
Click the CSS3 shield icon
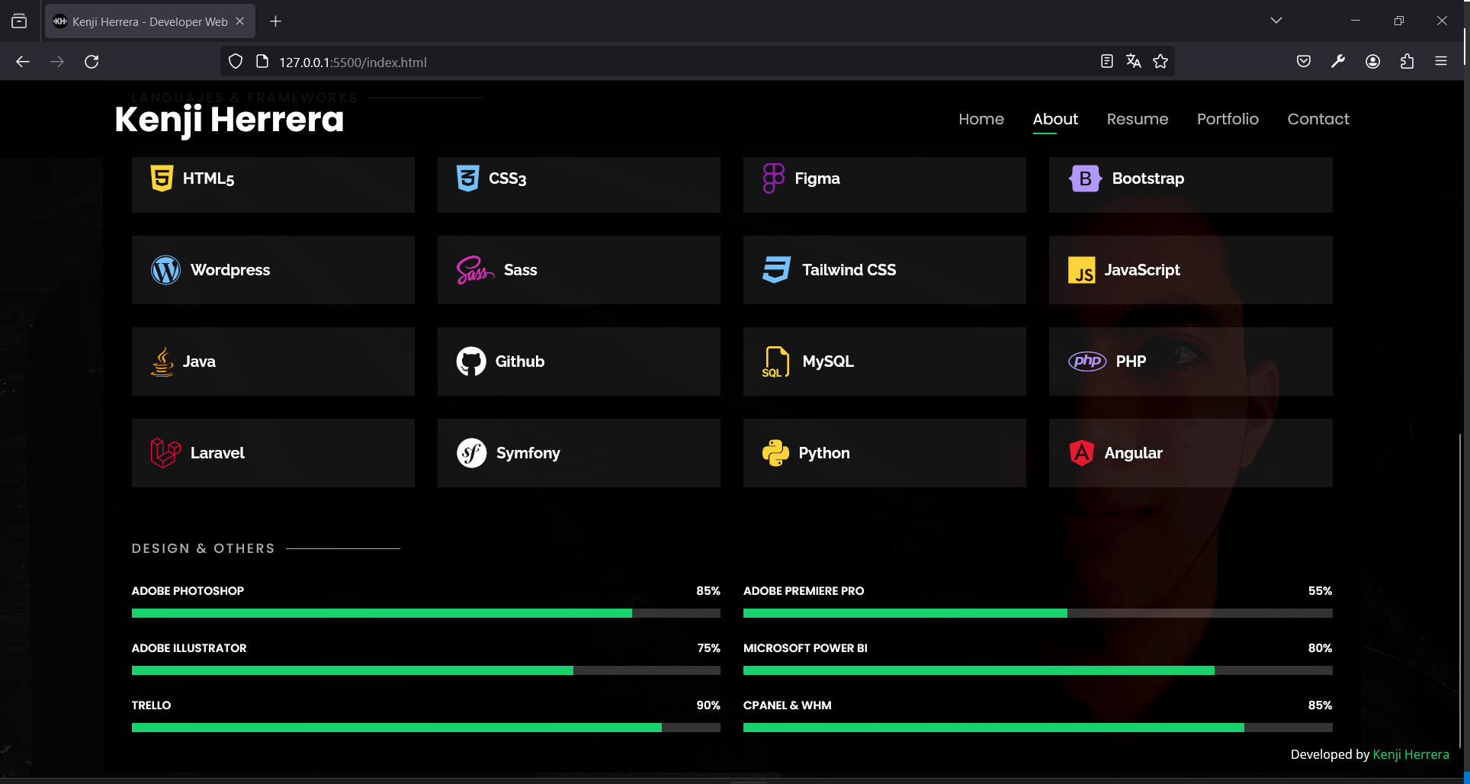pyautogui.click(x=467, y=178)
